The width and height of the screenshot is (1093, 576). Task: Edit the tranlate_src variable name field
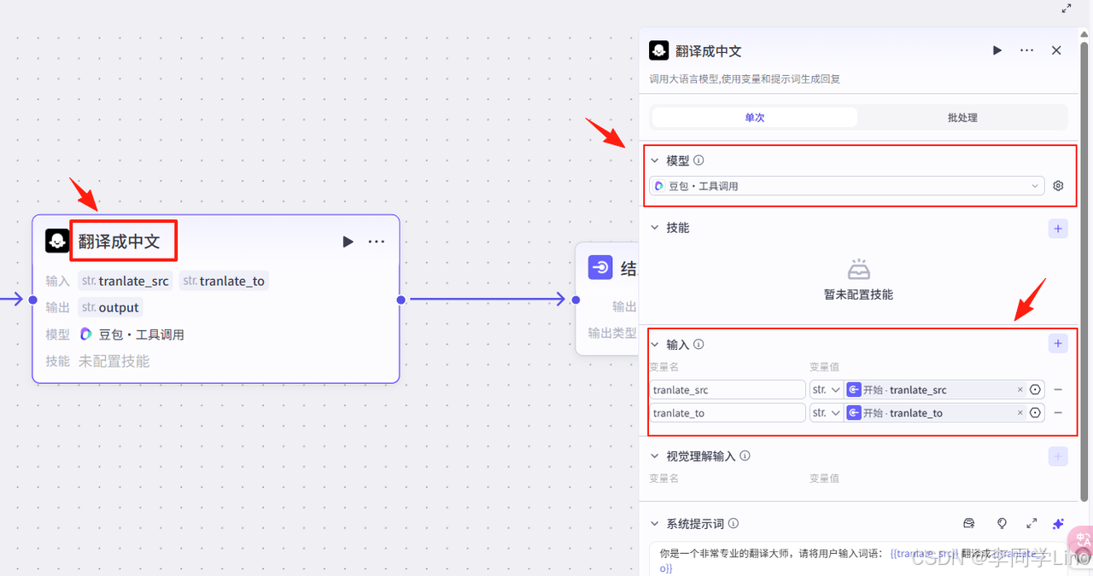(x=728, y=390)
